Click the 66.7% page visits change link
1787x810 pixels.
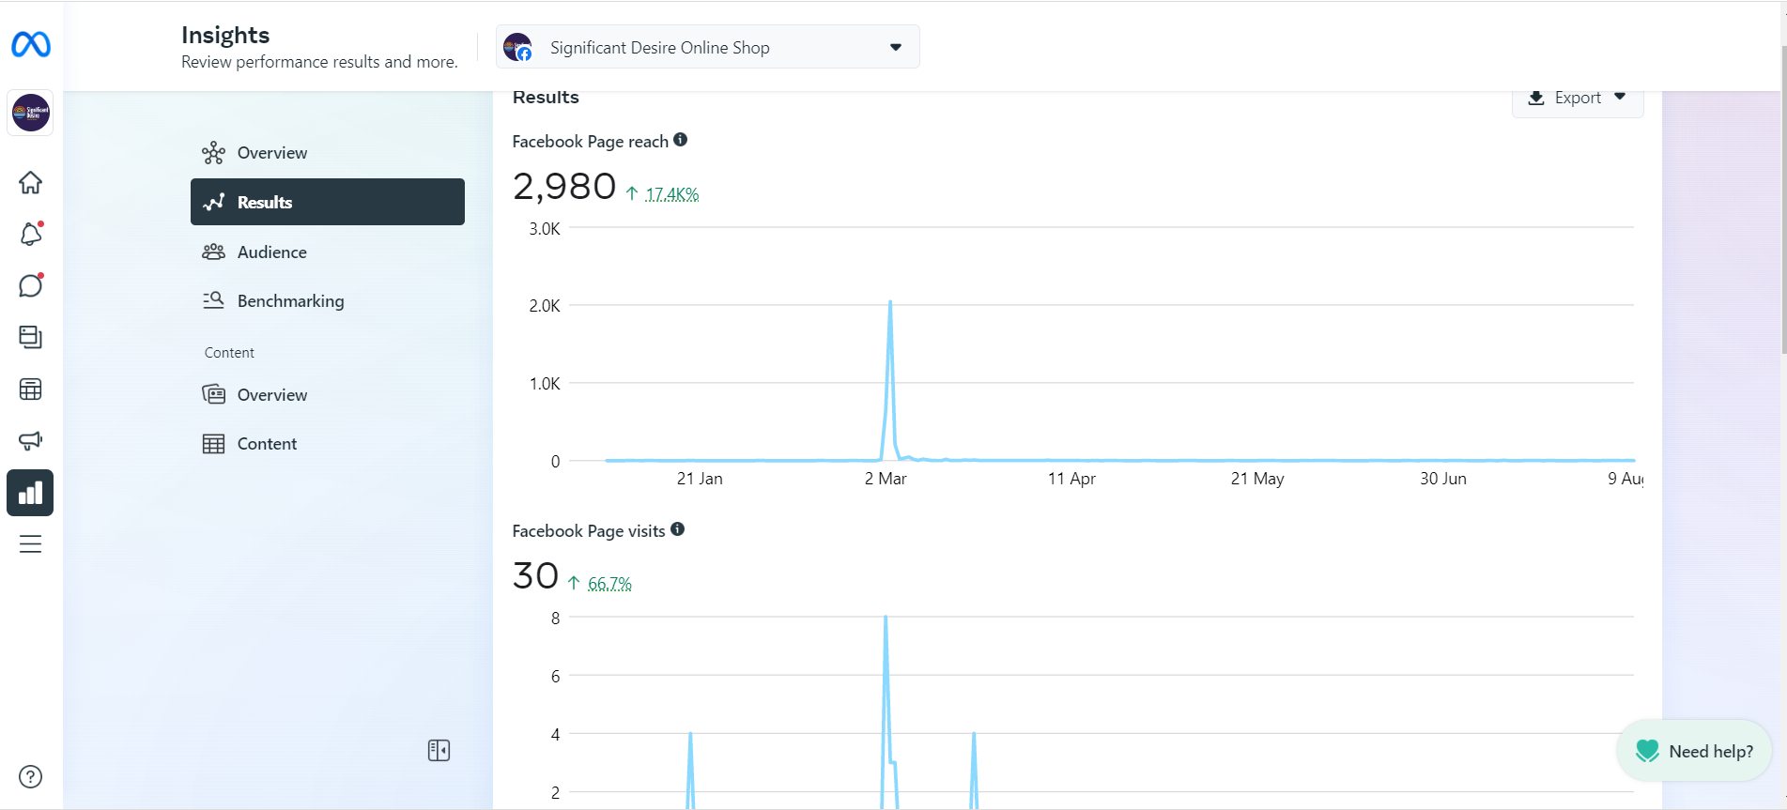[x=609, y=584]
